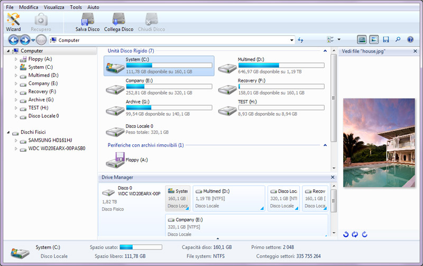Open help with the question mark icon
423x266 pixels.
click(x=410, y=40)
